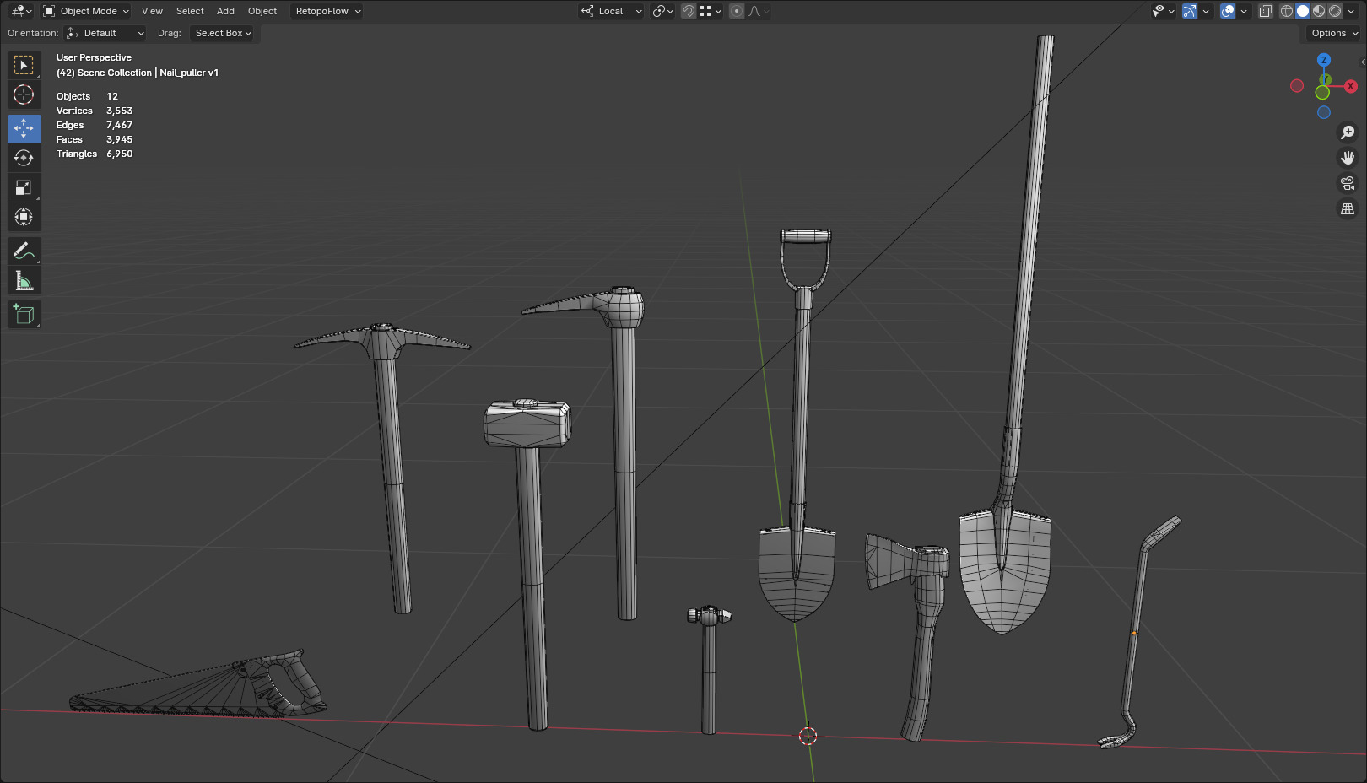The image size is (1367, 783).
Task: Click the 3D cursor at world origin
Action: point(808,737)
